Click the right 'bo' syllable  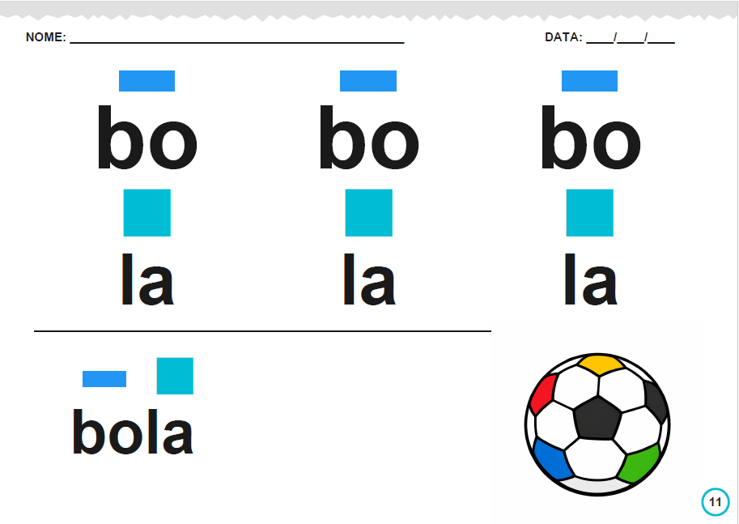coord(591,138)
